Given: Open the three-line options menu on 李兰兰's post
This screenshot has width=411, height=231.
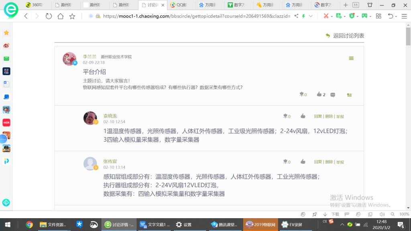Looking at the screenshot, I should (351, 59).
